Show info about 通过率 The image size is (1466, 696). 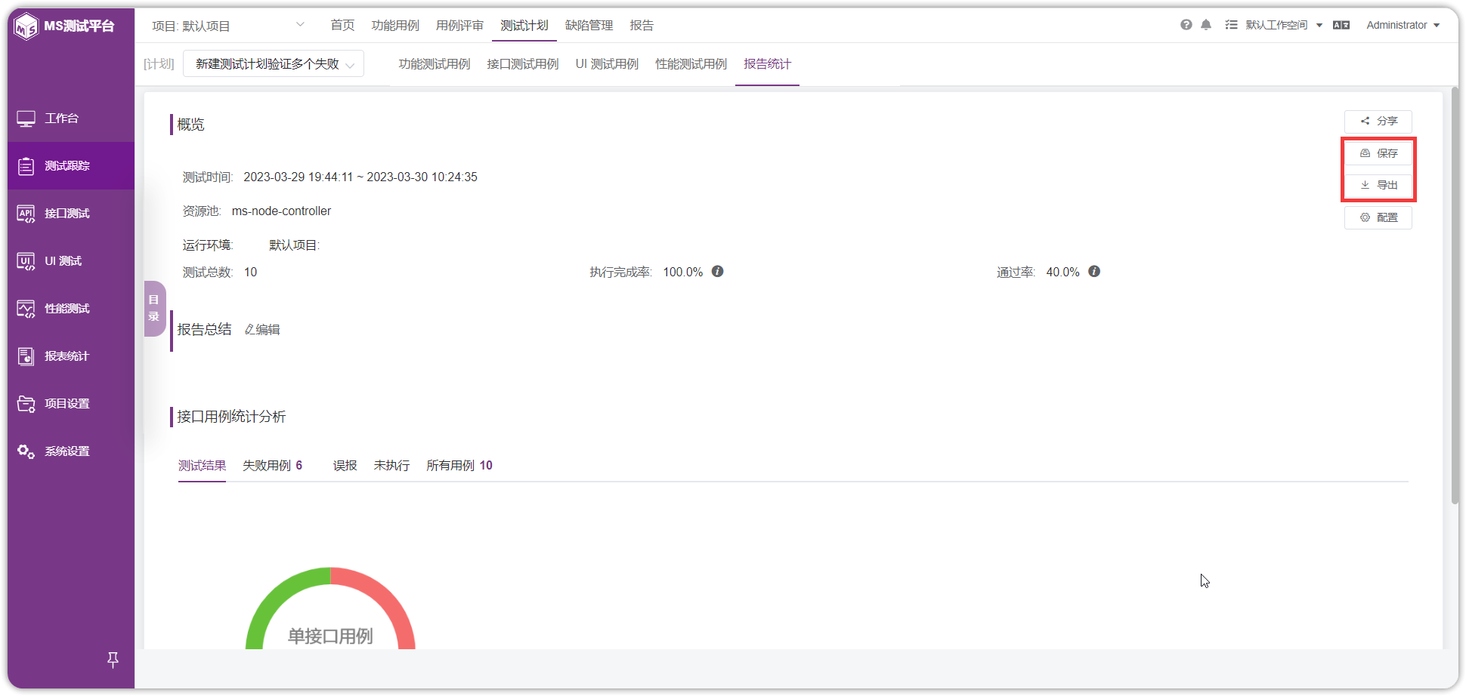[1094, 272]
